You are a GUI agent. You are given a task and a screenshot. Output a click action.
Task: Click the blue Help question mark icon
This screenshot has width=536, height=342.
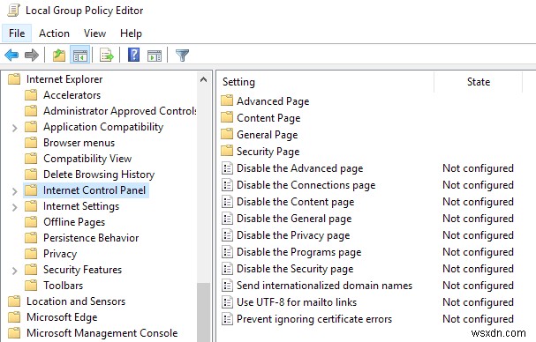point(133,55)
